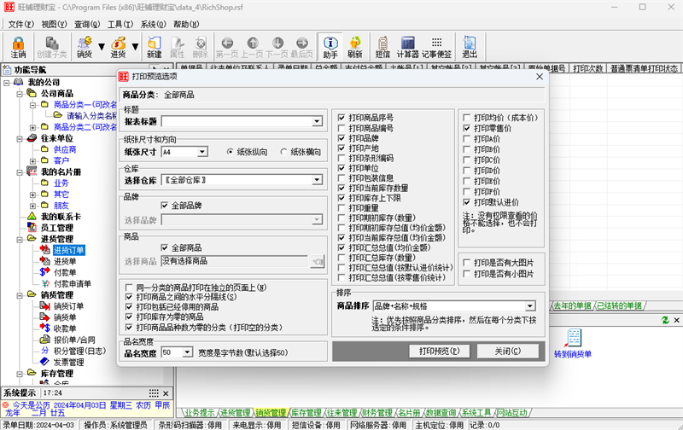
Task: Open the 销货 toolbar icon
Action: (84, 47)
